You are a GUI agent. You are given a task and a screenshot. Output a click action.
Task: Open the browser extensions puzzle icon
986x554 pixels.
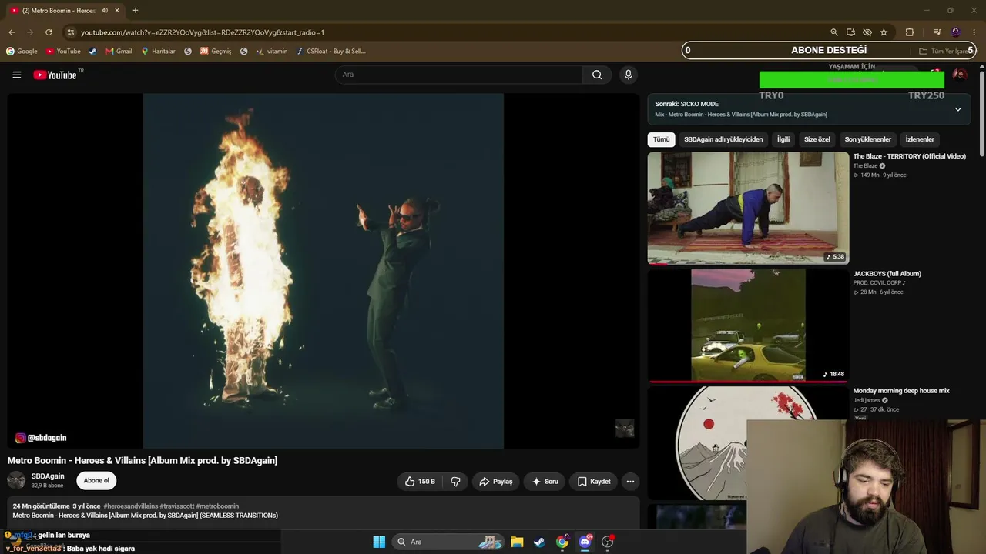[x=910, y=32]
